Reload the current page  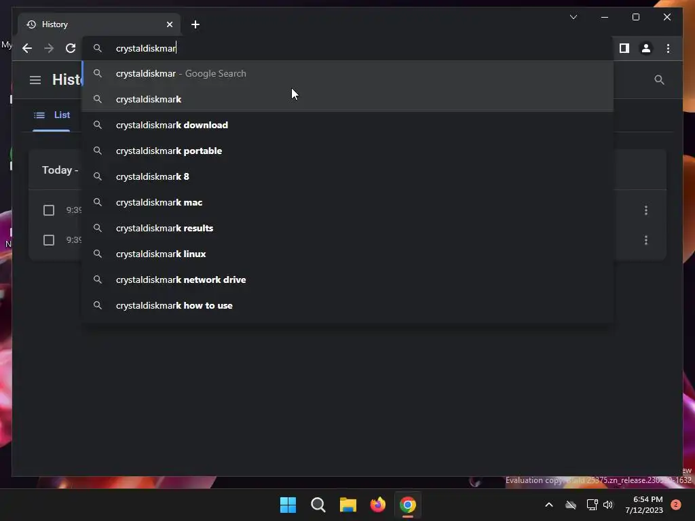(71, 48)
